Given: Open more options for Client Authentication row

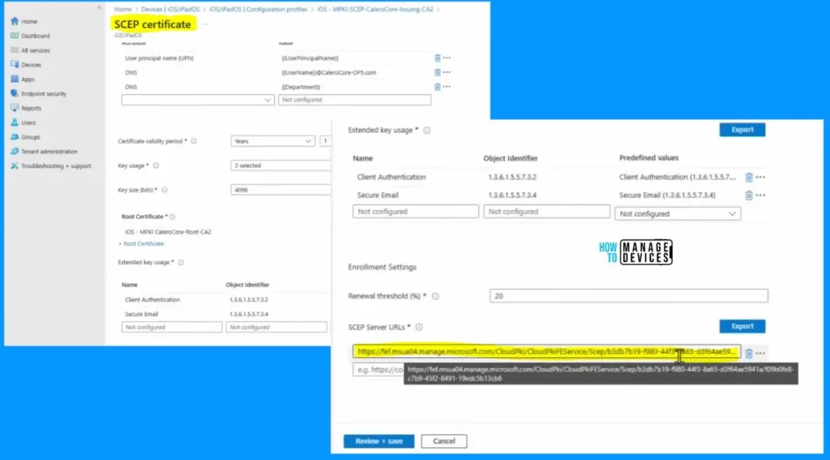Looking at the screenshot, I should point(760,178).
